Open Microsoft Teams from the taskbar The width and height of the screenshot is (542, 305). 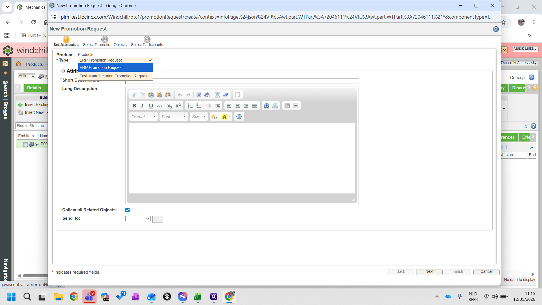pyautogui.click(x=89, y=297)
